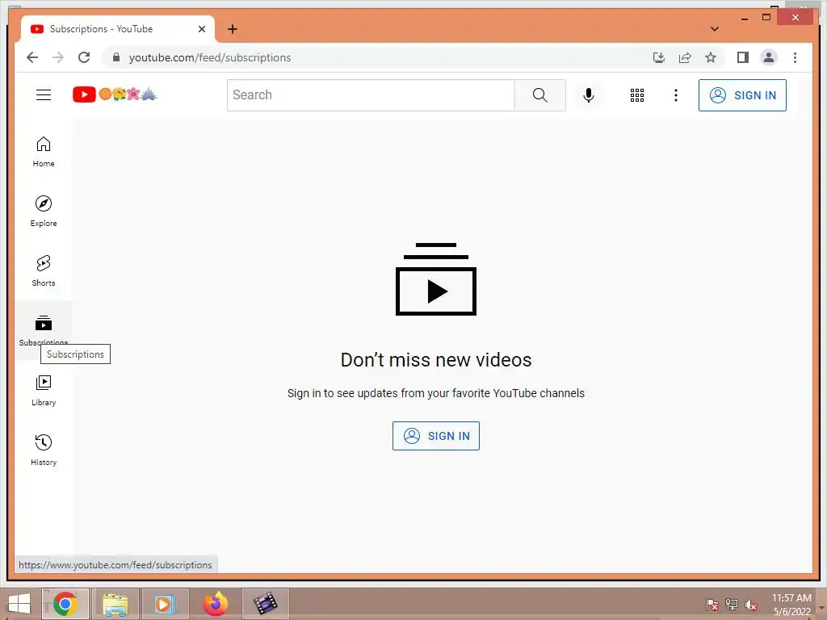Viewport: 827px width, 620px height.
Task: Focus the YouTube Search field
Action: [x=371, y=95]
